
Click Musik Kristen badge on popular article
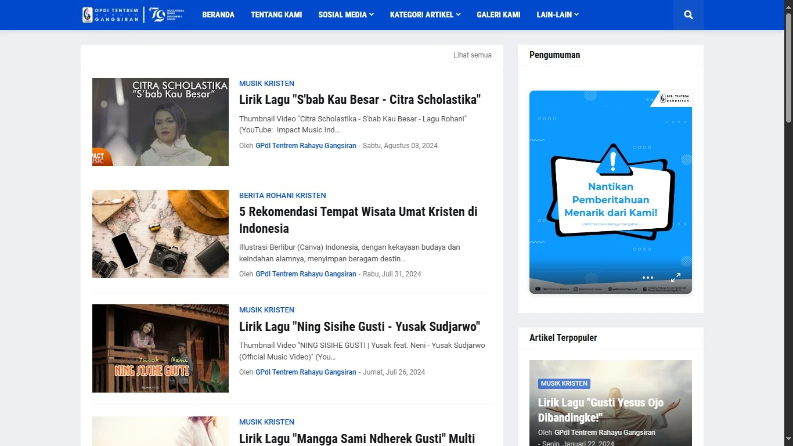click(564, 383)
